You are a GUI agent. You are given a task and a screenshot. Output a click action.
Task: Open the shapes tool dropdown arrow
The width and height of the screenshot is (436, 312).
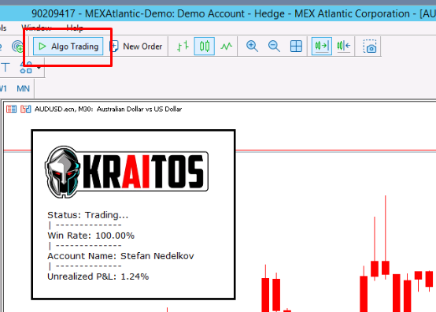point(39,68)
